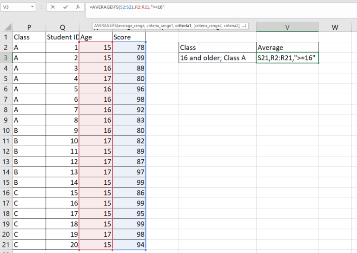Viewport: 357px width, 253px height.
Task: Click the Cancel (X) formula entry icon
Action: pyautogui.click(x=53, y=7)
